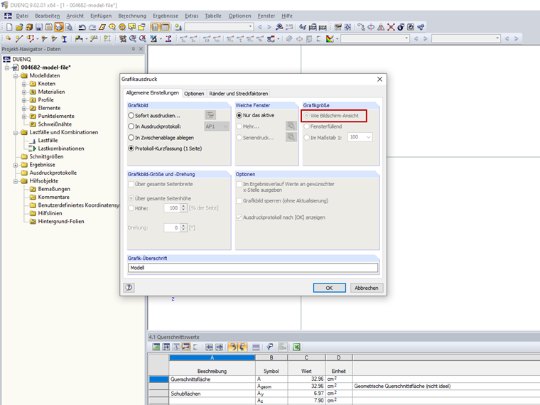
Task: Select In Ausdruckprotokoll radio option
Action: (131, 126)
